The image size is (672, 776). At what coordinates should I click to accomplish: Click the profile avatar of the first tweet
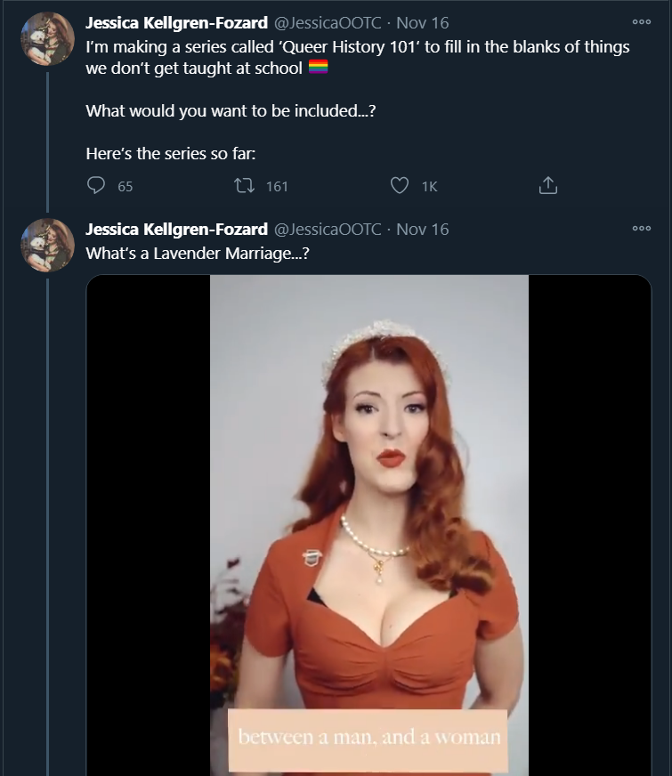(x=47, y=39)
